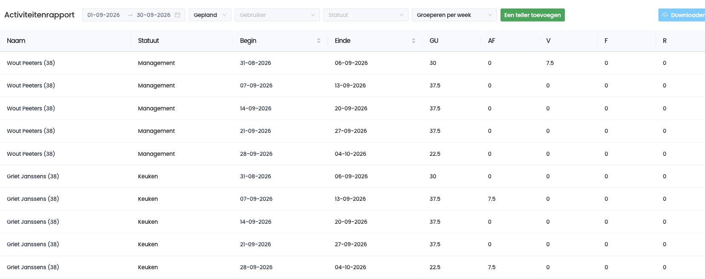705x279 pixels.
Task: Click end date 13-09-2026 in Griet Janssens row
Action: click(350, 199)
